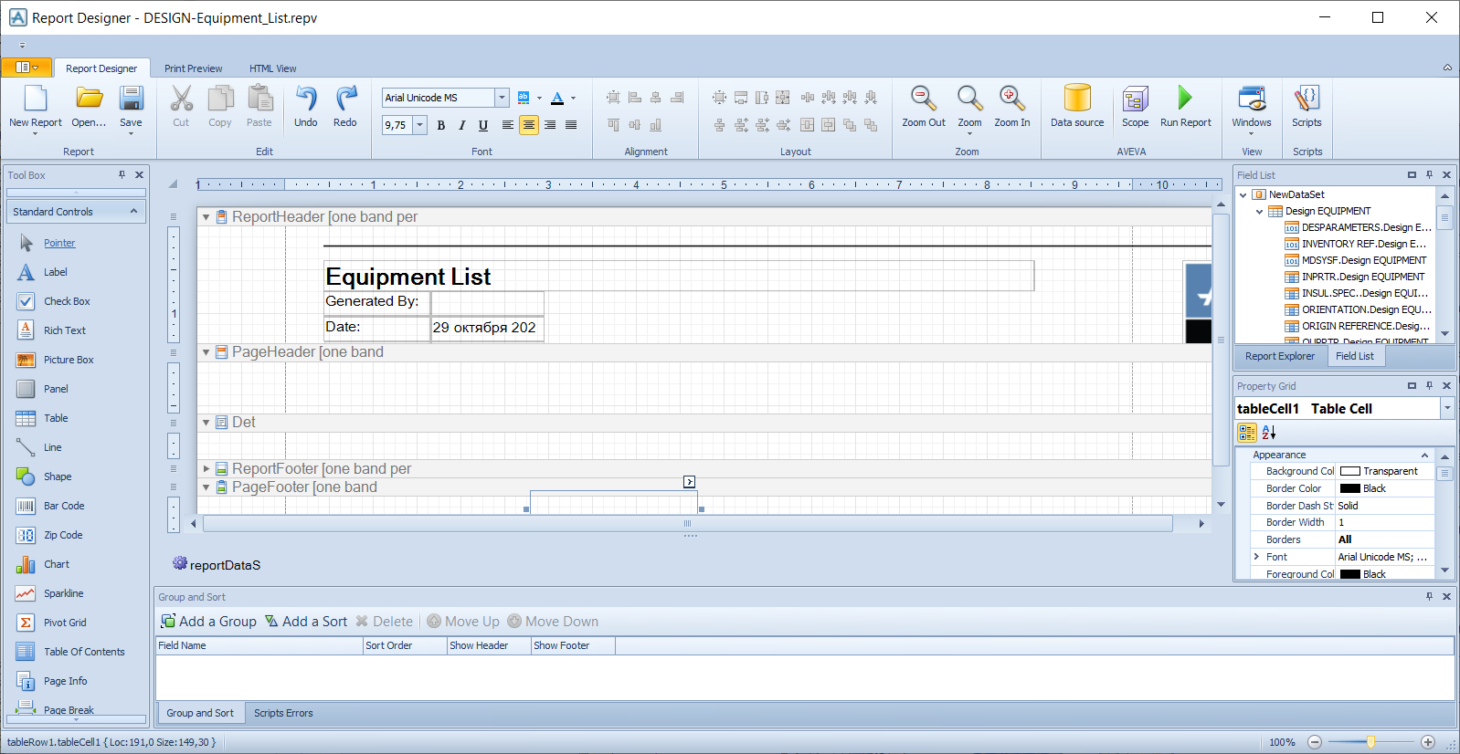The image size is (1460, 754).
Task: Select the Field List tab
Action: 1355,356
